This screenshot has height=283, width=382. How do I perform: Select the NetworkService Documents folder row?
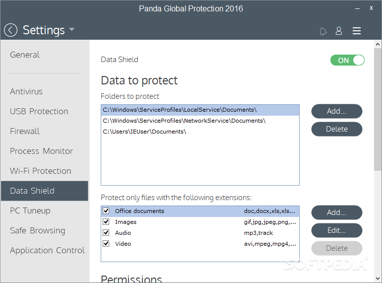click(200, 121)
